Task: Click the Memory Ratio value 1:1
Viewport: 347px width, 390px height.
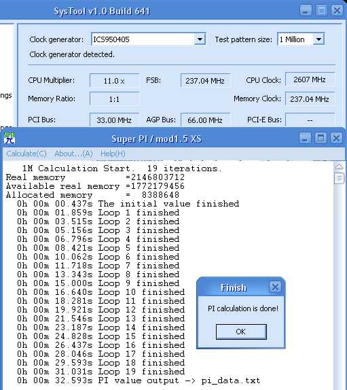Action: pos(114,99)
